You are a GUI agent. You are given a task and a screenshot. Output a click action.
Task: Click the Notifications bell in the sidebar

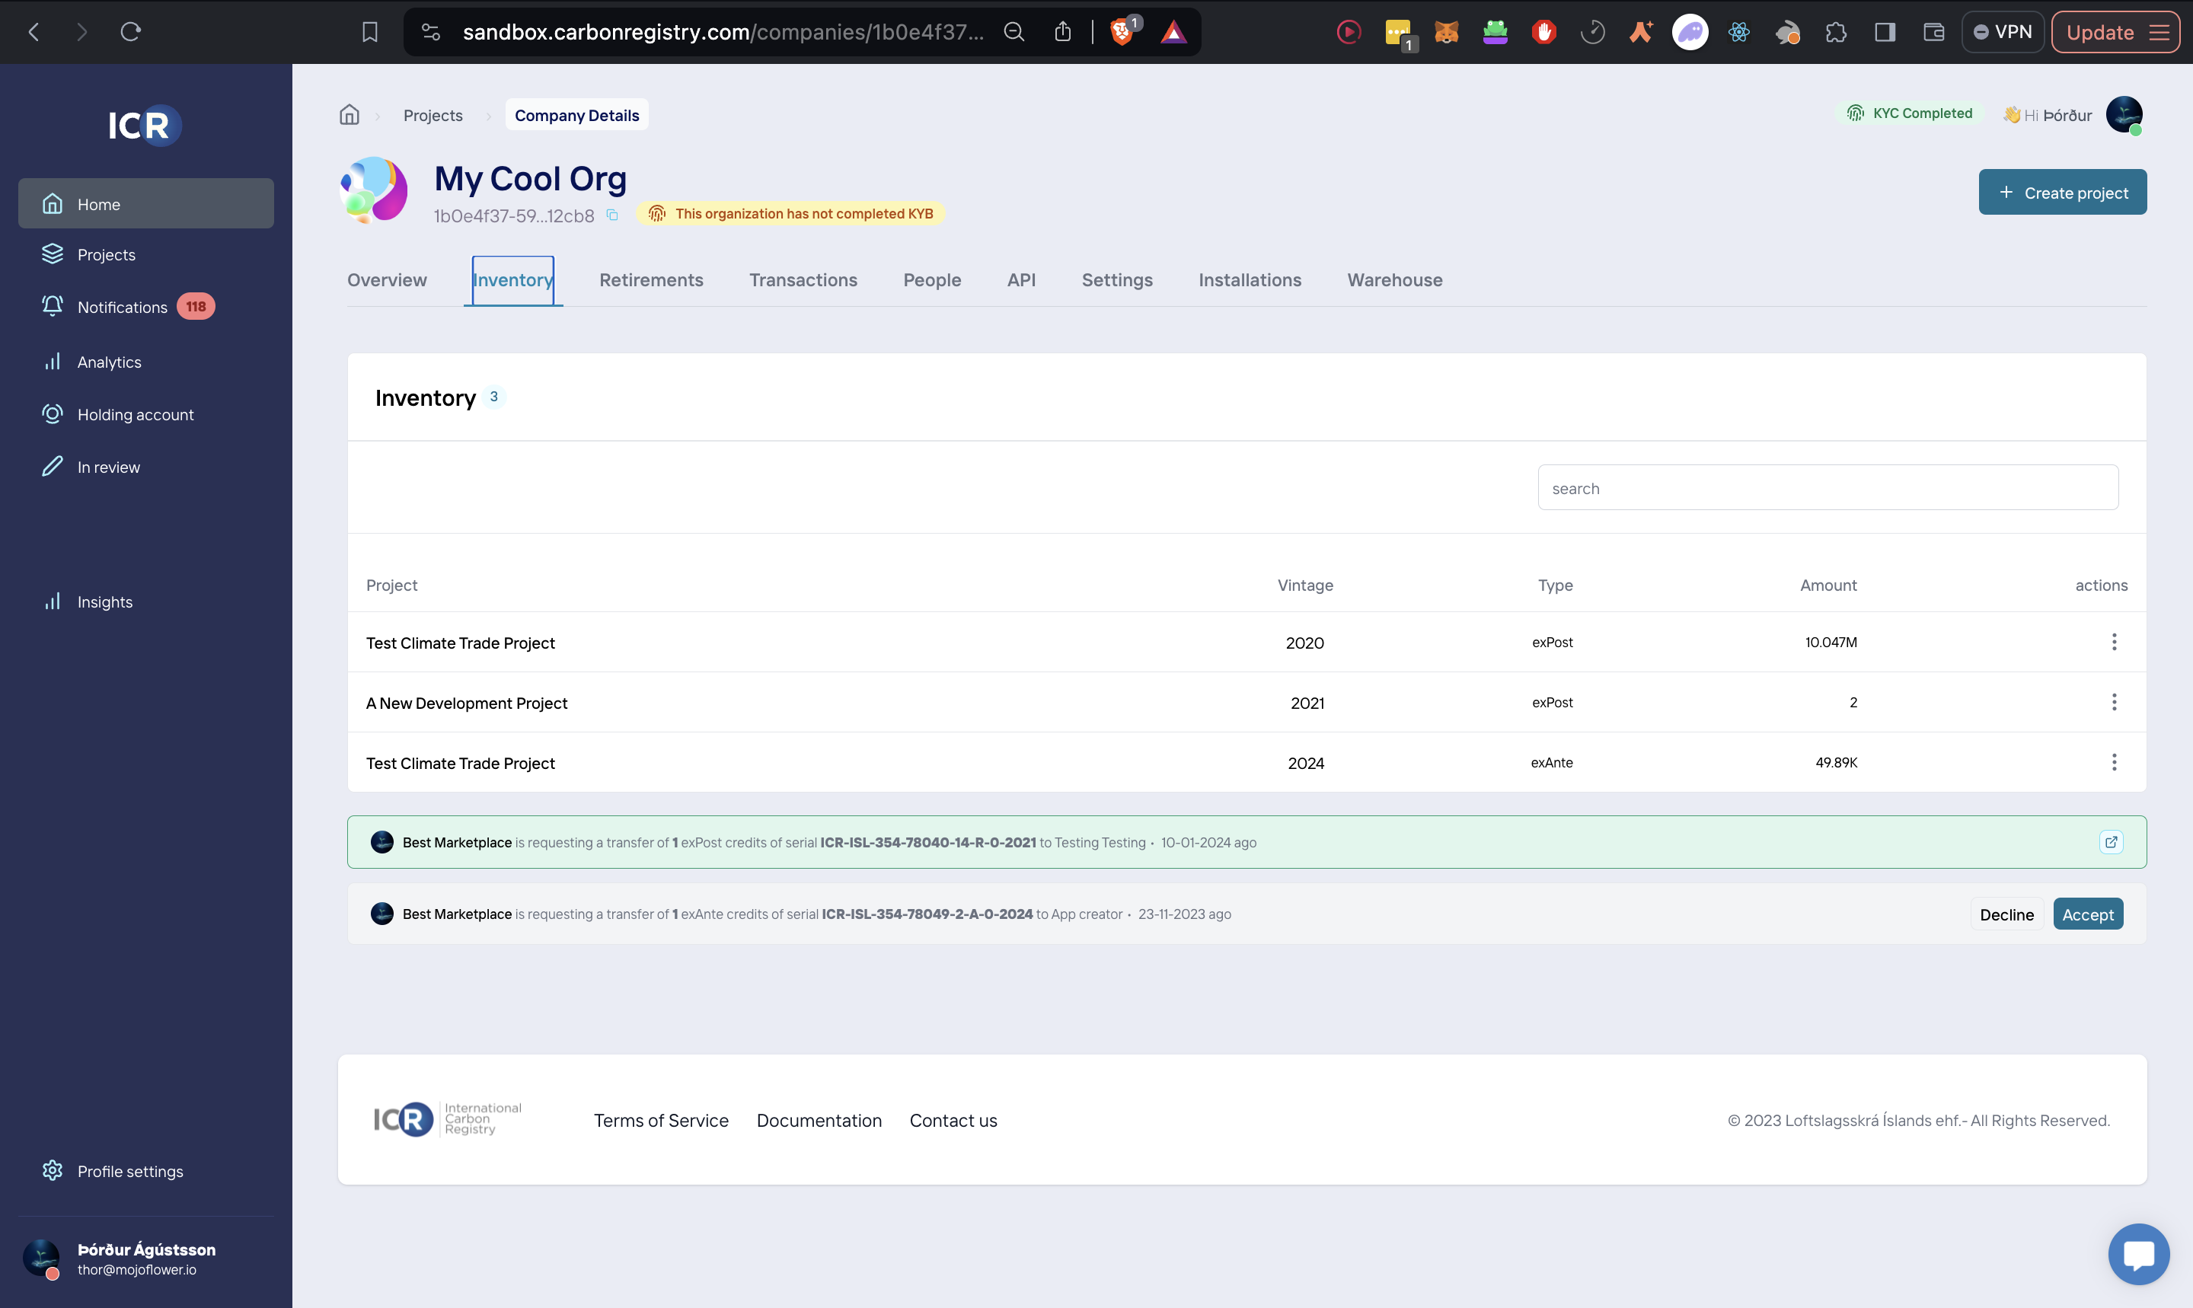53,306
